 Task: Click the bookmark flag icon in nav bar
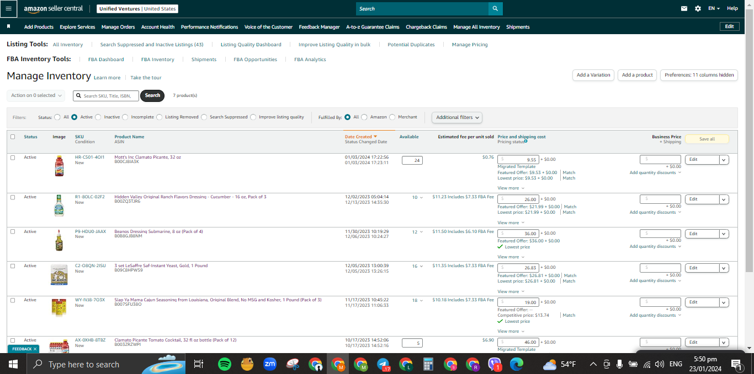(8, 26)
